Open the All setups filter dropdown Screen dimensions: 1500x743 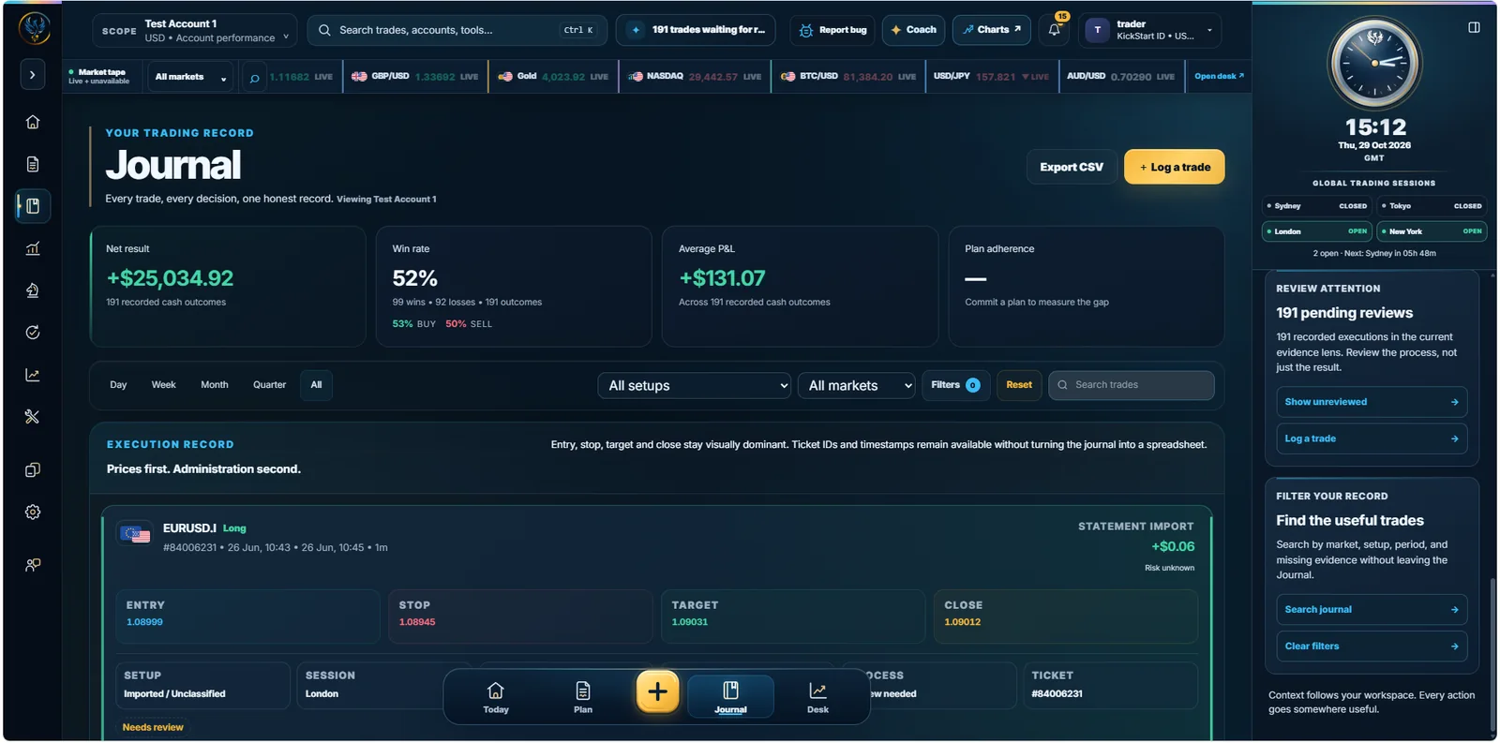point(695,386)
